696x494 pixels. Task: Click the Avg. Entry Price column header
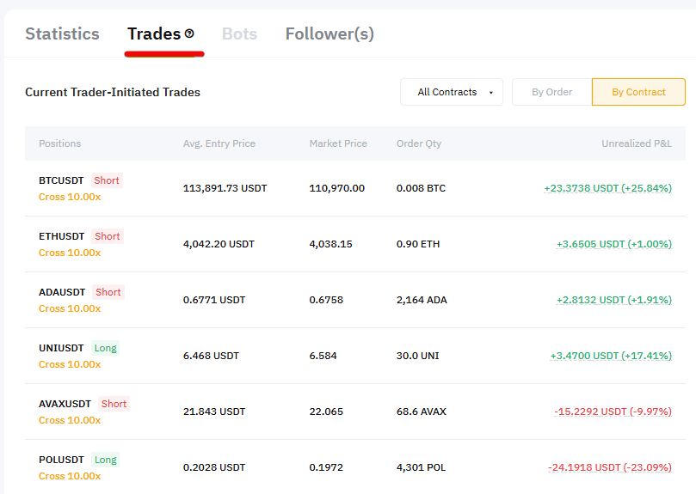[219, 143]
